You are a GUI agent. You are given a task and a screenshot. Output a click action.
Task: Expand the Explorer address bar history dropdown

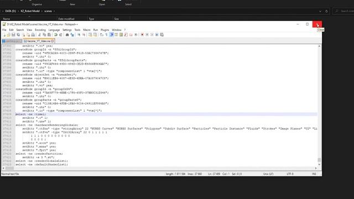pyautogui.click(x=320, y=11)
